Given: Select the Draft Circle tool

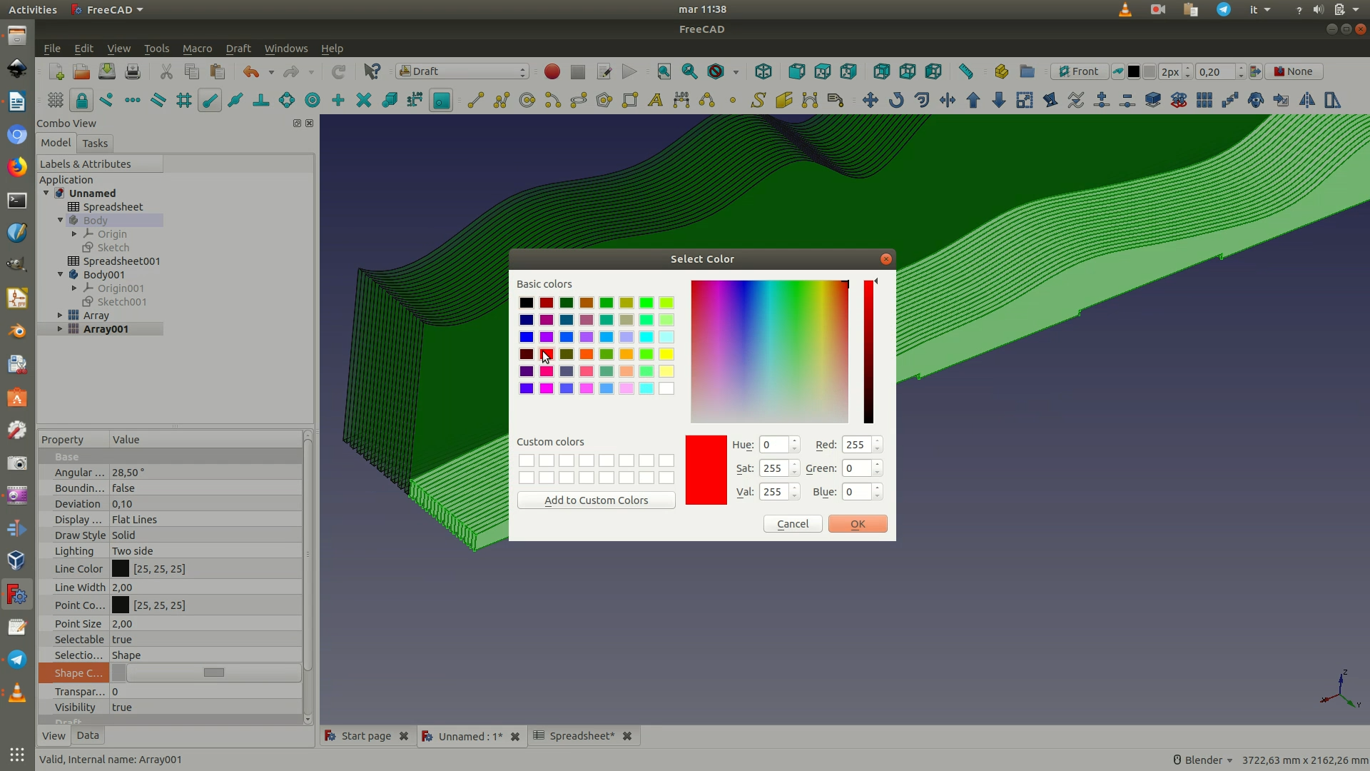Looking at the screenshot, I should click(x=527, y=101).
